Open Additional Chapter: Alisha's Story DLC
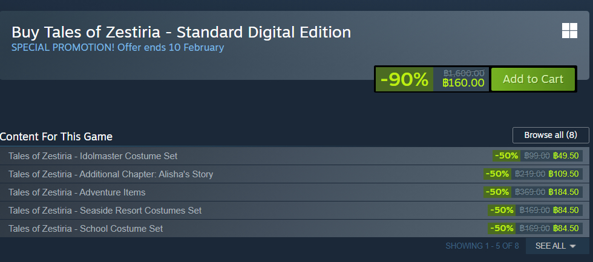Screen dimensions: 593x262 pyautogui.click(x=111, y=174)
